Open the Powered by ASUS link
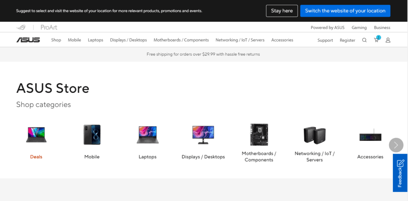 click(x=328, y=27)
